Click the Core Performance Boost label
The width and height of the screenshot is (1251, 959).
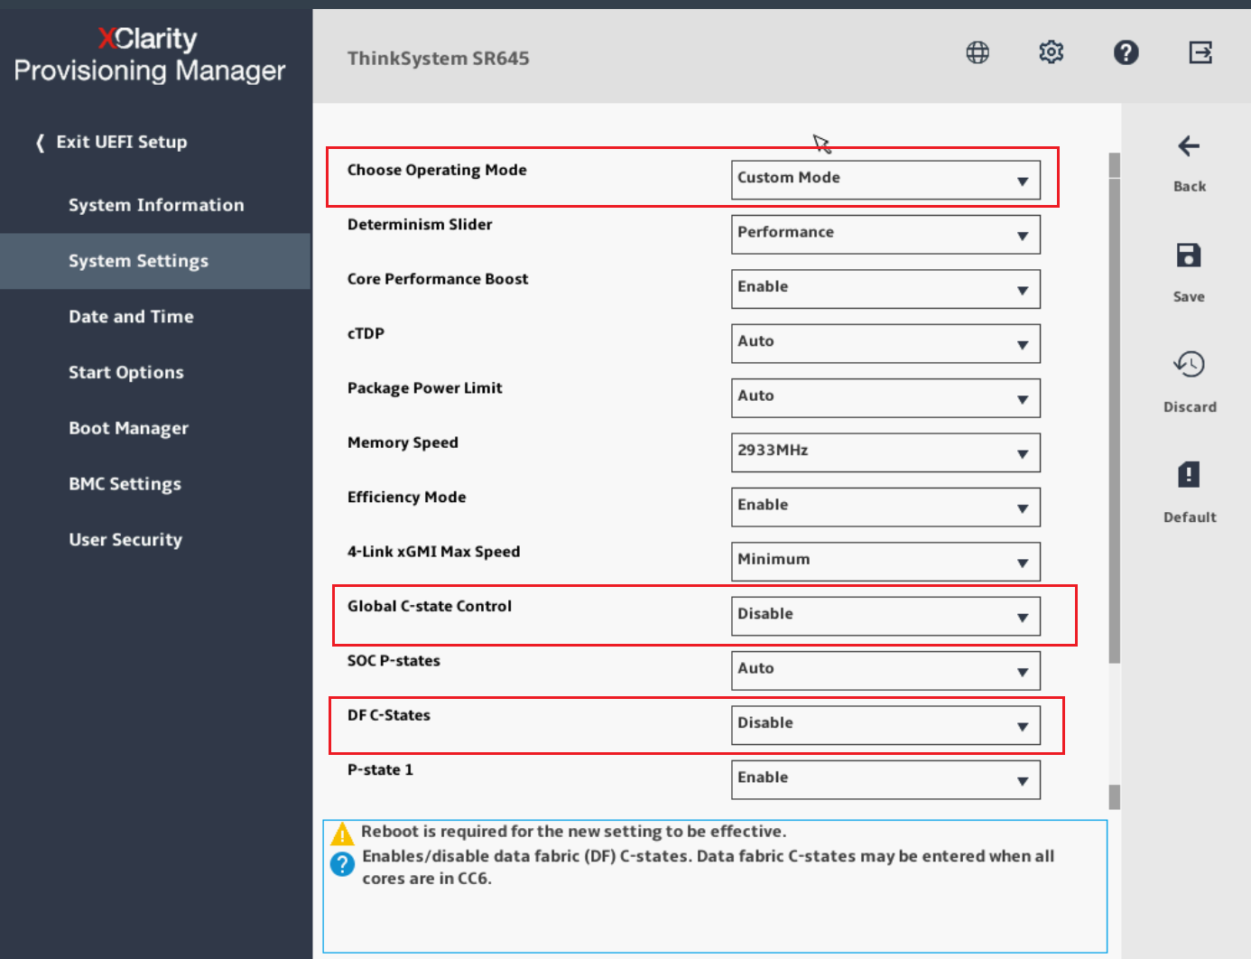[438, 279]
